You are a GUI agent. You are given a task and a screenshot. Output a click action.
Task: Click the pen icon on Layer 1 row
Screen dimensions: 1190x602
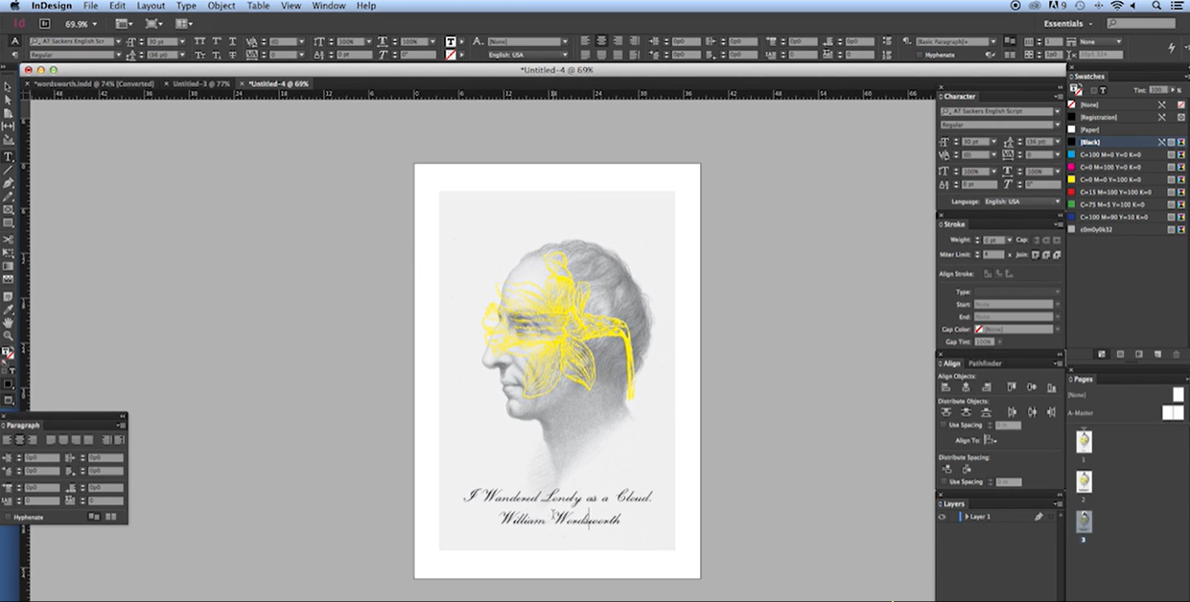pos(1038,517)
